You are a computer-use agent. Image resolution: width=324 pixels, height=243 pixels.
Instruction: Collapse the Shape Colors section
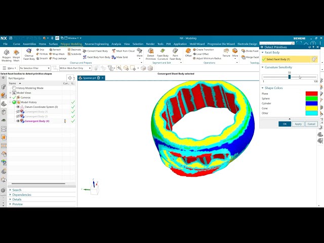[x=263, y=88]
